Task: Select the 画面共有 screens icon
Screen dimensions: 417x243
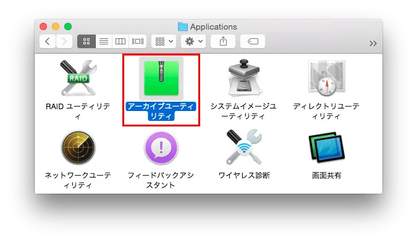Action: pyautogui.click(x=327, y=147)
